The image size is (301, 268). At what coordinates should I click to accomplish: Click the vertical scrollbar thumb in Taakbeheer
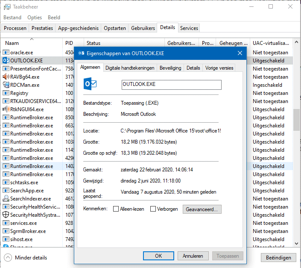pyautogui.click(x=297, y=120)
